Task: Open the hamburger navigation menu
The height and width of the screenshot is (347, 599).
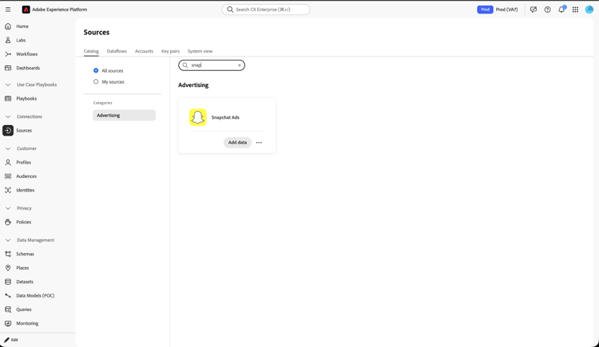Action: [8, 10]
